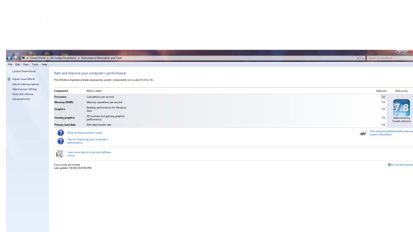Click the Control Panel icon in address bar
Screen dimensions: 413x232
pos(24,58)
